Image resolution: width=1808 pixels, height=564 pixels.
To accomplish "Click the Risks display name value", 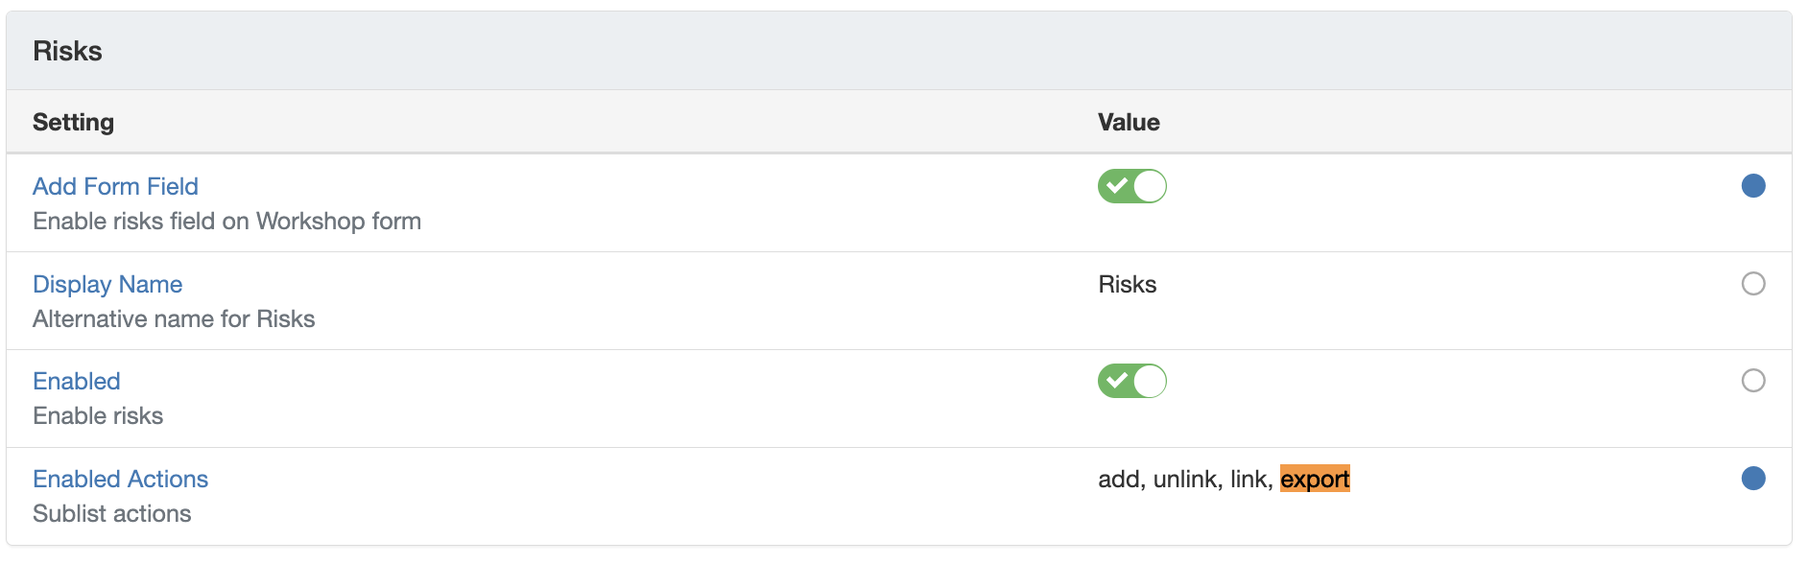I will (1127, 284).
